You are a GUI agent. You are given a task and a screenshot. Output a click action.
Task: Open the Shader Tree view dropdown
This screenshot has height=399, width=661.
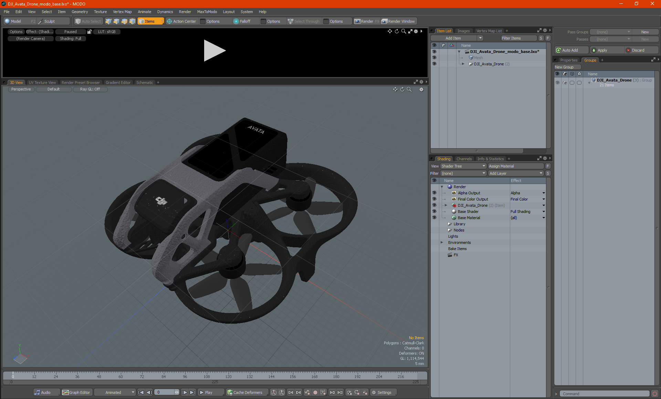(463, 166)
